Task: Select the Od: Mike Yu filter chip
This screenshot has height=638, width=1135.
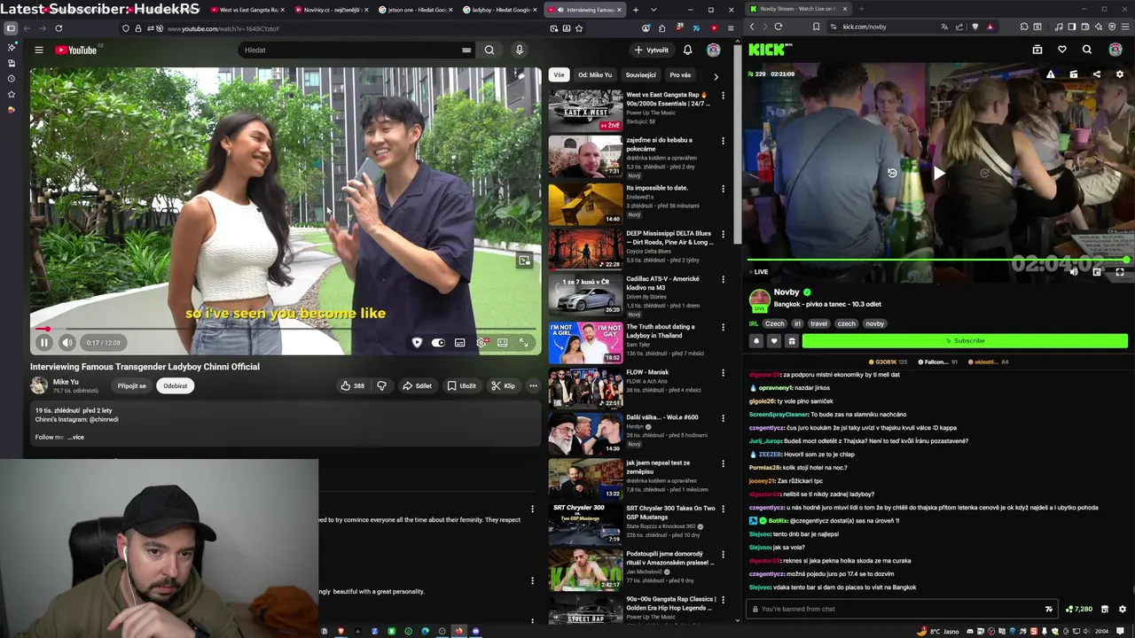Action: 595,75
